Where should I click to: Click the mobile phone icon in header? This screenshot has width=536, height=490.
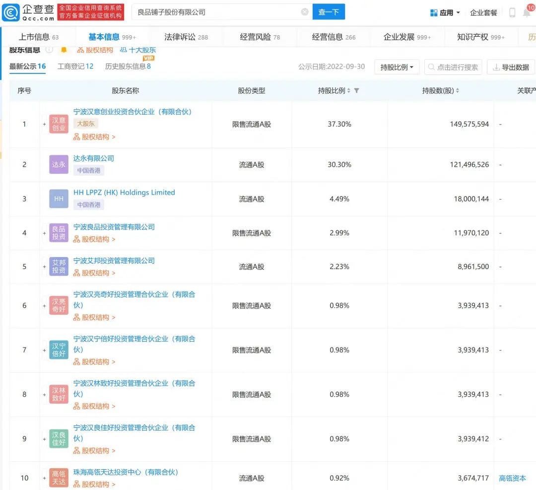pyautogui.click(x=512, y=12)
